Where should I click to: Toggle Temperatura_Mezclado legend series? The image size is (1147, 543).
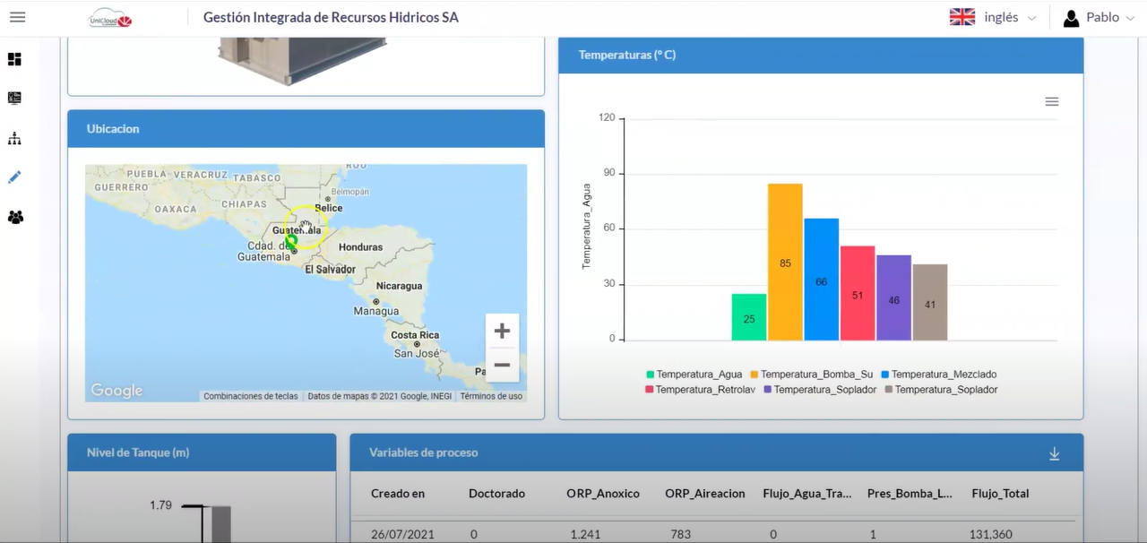(x=938, y=375)
